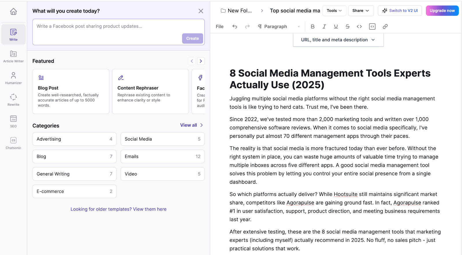Viewport: 462px width, 255px height.
Task: Close the 'What will you create today?' panel
Action: (x=201, y=11)
